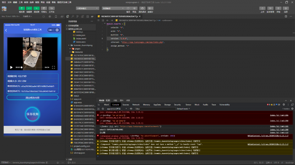Open project details (详情)
The height and width of the screenshot is (165, 295).
pos(278,8)
